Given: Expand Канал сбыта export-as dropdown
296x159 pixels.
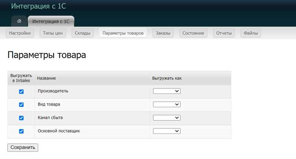Looking at the screenshot, I should pos(167,118).
